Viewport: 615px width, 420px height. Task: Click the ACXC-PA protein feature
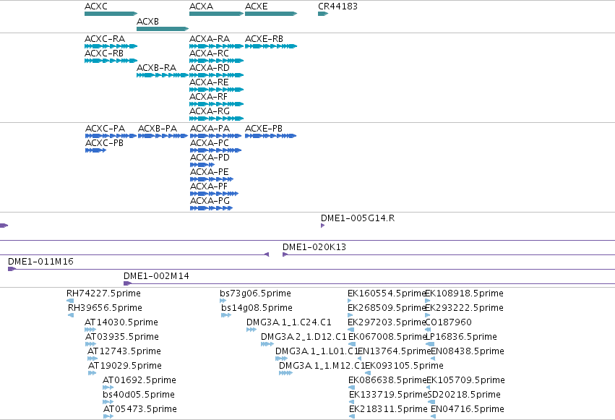pos(111,136)
